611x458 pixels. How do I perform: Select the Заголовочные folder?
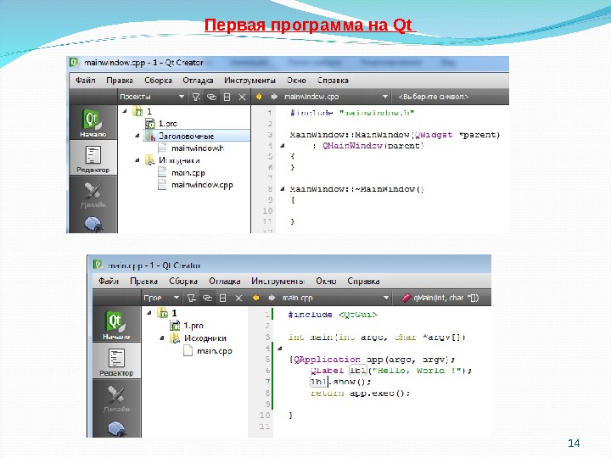pyautogui.click(x=196, y=136)
